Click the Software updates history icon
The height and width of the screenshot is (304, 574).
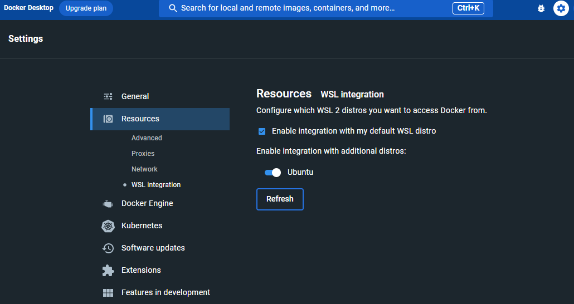pyautogui.click(x=108, y=248)
